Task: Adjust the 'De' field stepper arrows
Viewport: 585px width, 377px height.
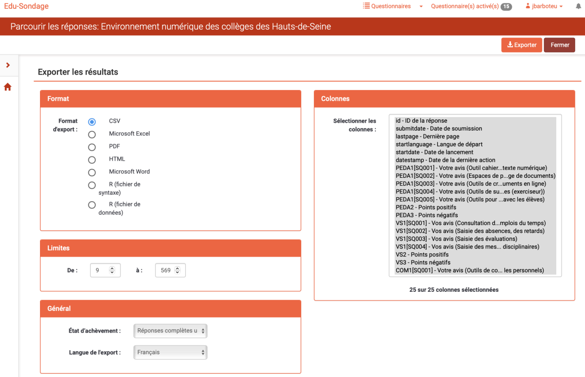Action: 112,270
